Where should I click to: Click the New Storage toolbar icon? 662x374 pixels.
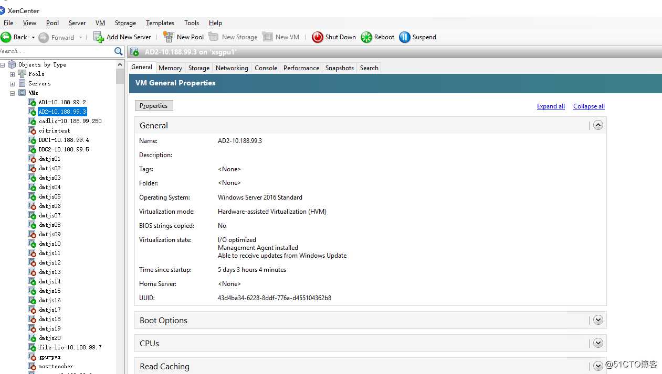(x=214, y=37)
